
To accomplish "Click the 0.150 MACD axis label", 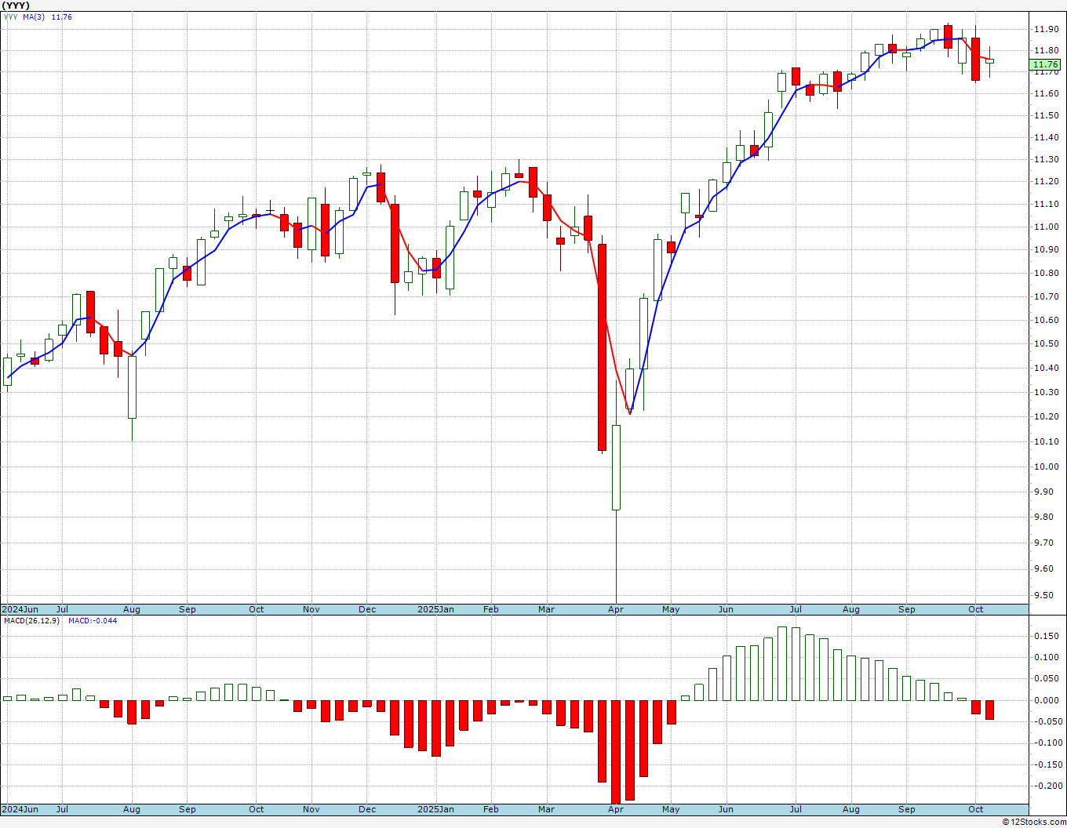I will pyautogui.click(x=1047, y=636).
